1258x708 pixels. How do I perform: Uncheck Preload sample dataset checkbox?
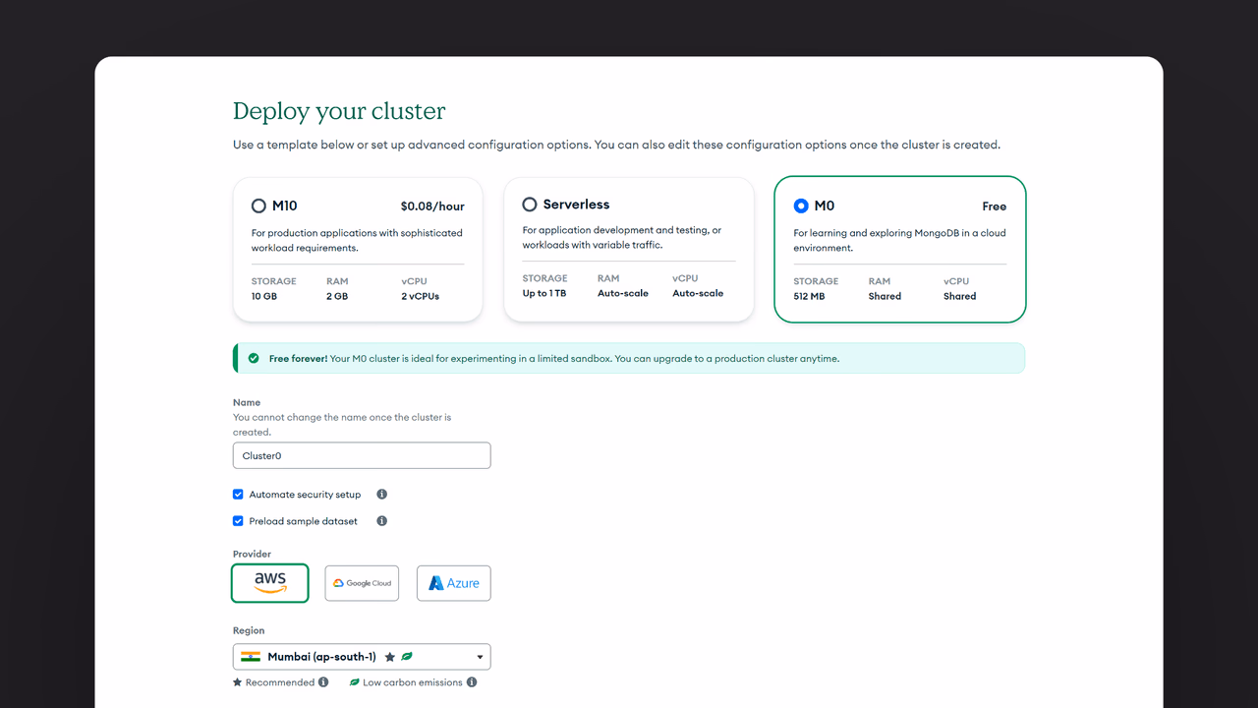point(238,521)
